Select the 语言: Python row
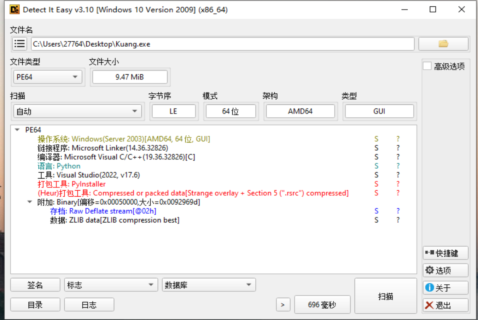This screenshot has width=478, height=320. (x=59, y=166)
